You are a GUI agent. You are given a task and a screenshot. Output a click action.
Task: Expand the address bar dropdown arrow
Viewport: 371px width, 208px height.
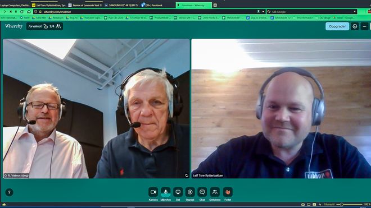(x=263, y=12)
